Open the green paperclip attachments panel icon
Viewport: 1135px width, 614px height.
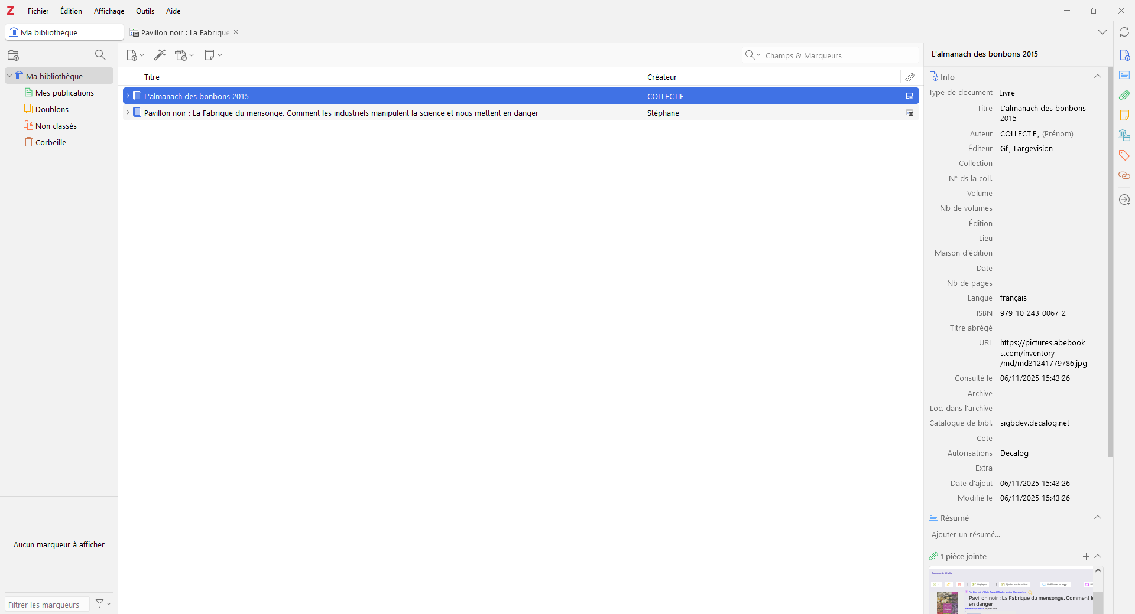pyautogui.click(x=1125, y=95)
